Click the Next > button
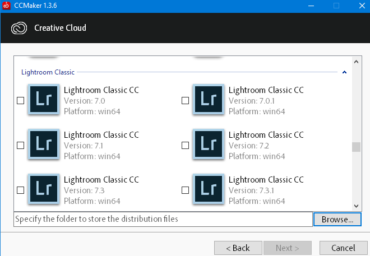The width and height of the screenshot is (370, 256). [x=288, y=248]
